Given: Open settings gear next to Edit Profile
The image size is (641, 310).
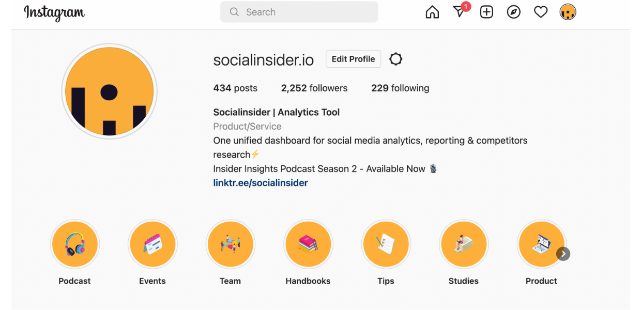Looking at the screenshot, I should click(x=396, y=59).
